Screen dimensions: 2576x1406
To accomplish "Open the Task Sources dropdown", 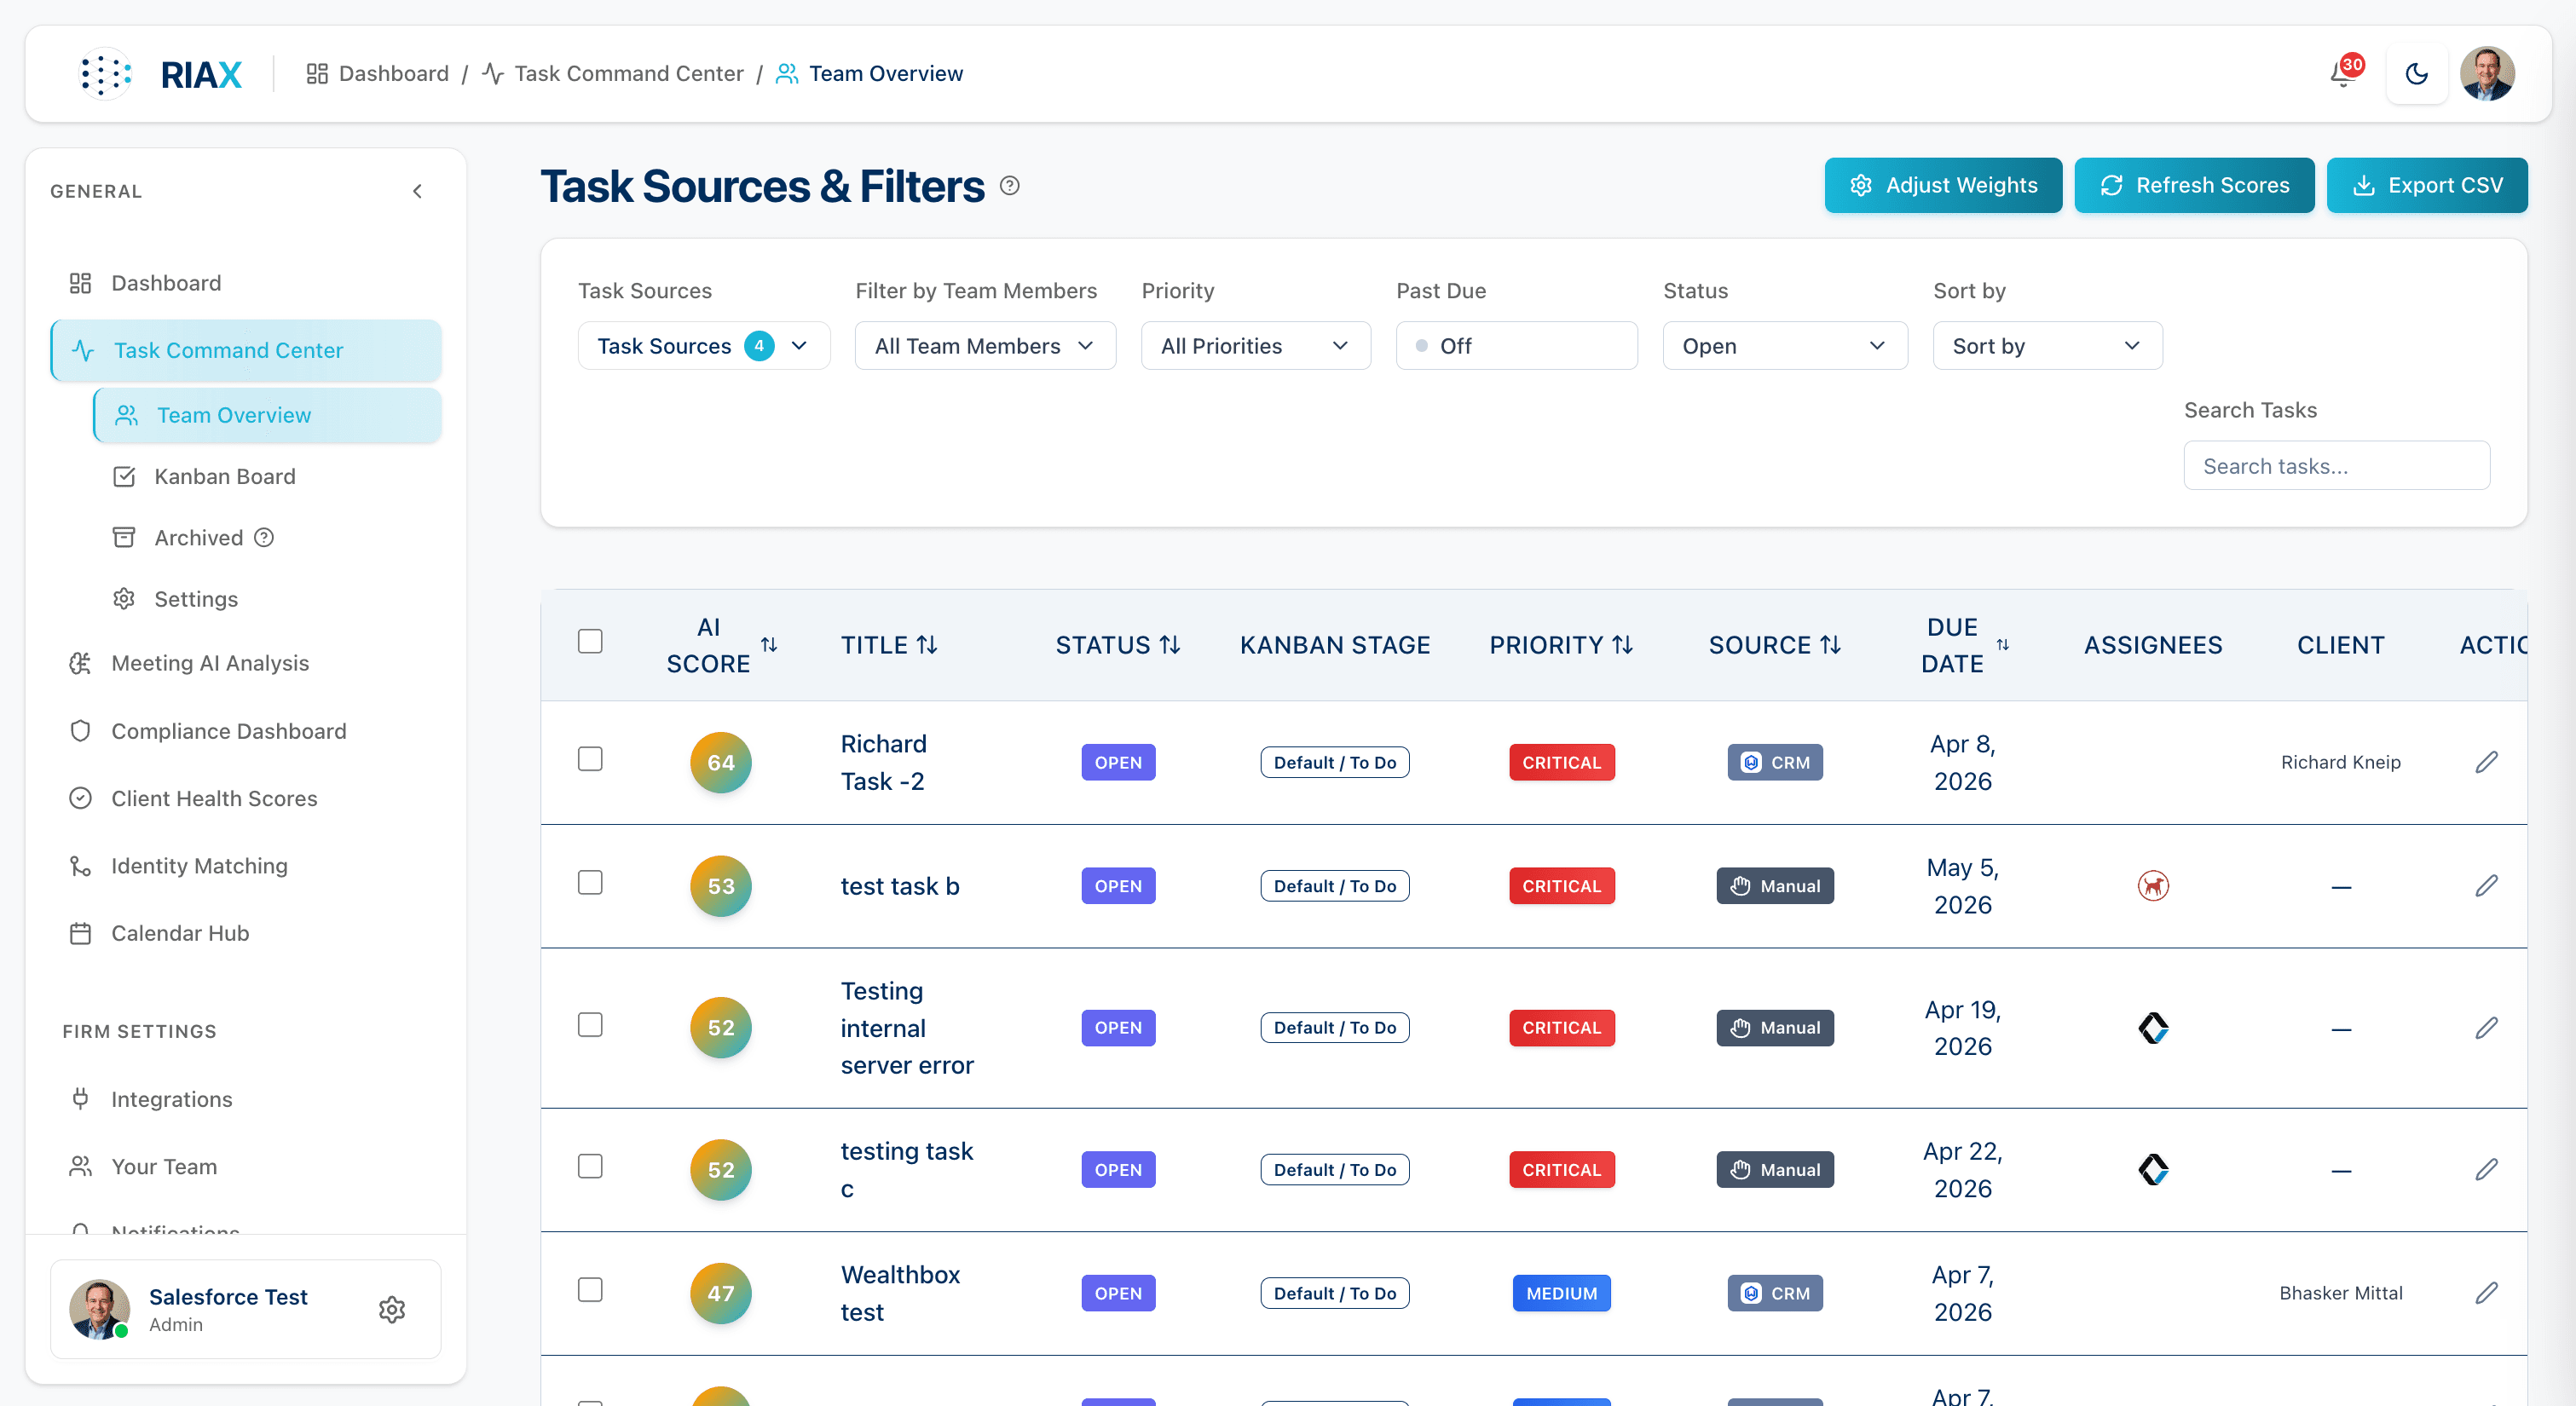I will pos(704,346).
